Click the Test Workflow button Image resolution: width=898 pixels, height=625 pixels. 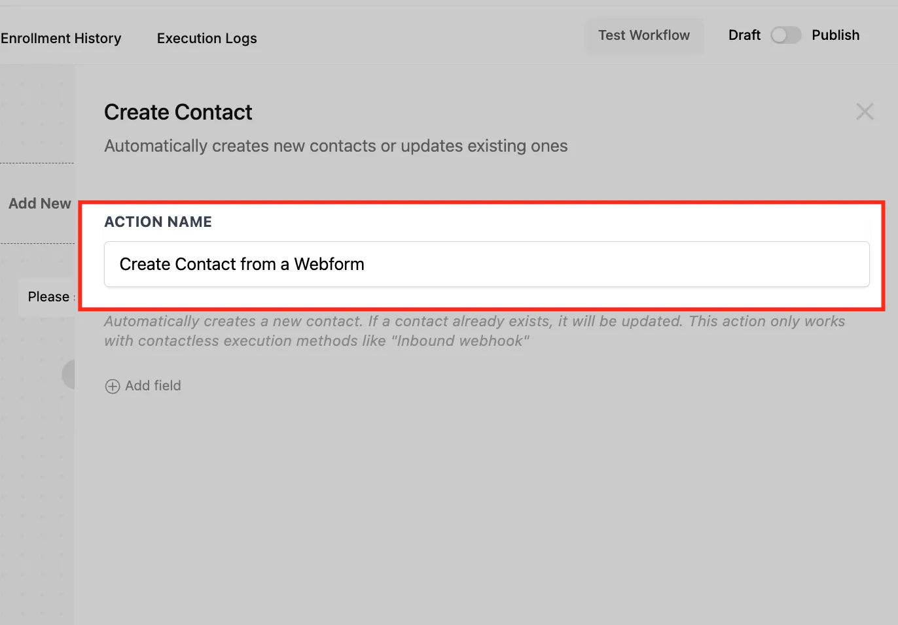coord(644,35)
